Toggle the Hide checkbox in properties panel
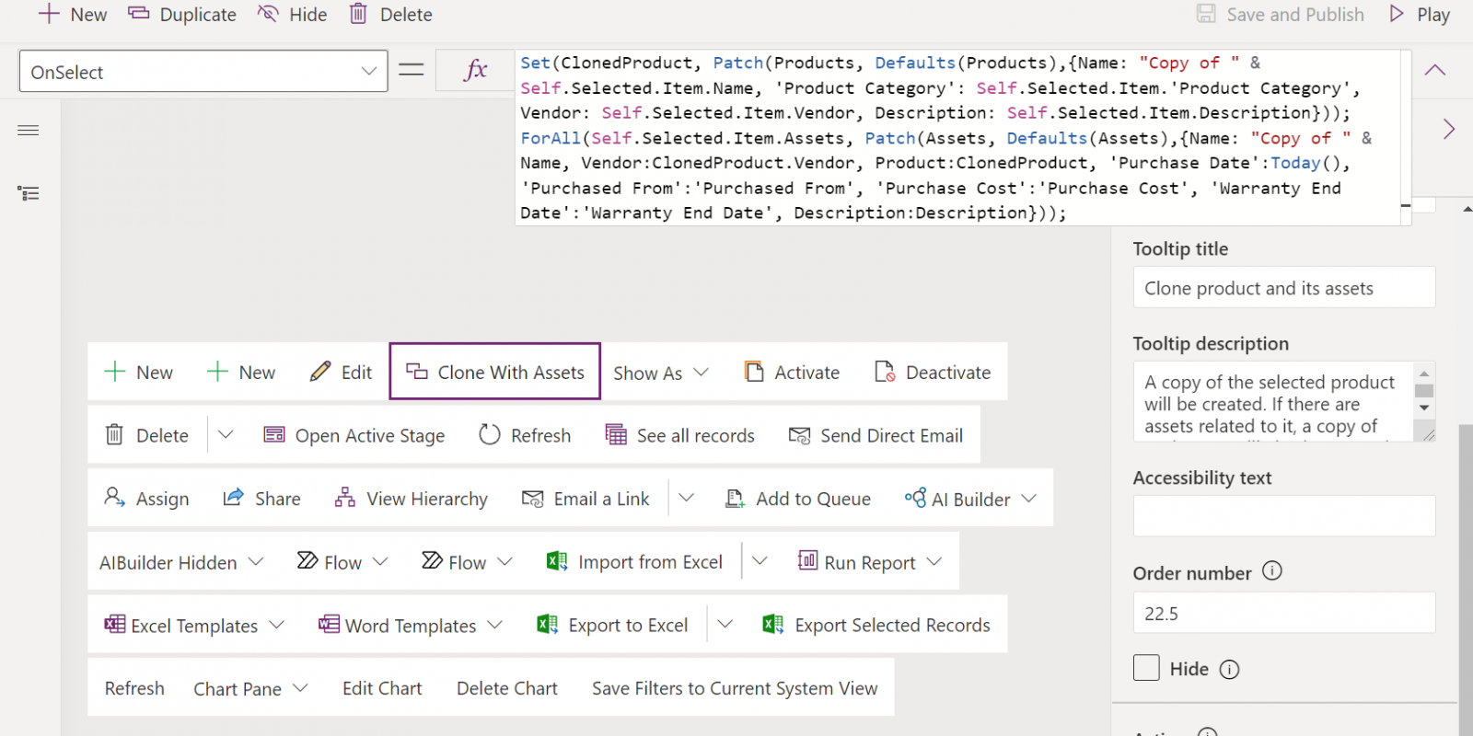The height and width of the screenshot is (736, 1473). point(1146,668)
